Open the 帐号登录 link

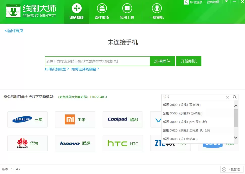[x=196, y=2]
